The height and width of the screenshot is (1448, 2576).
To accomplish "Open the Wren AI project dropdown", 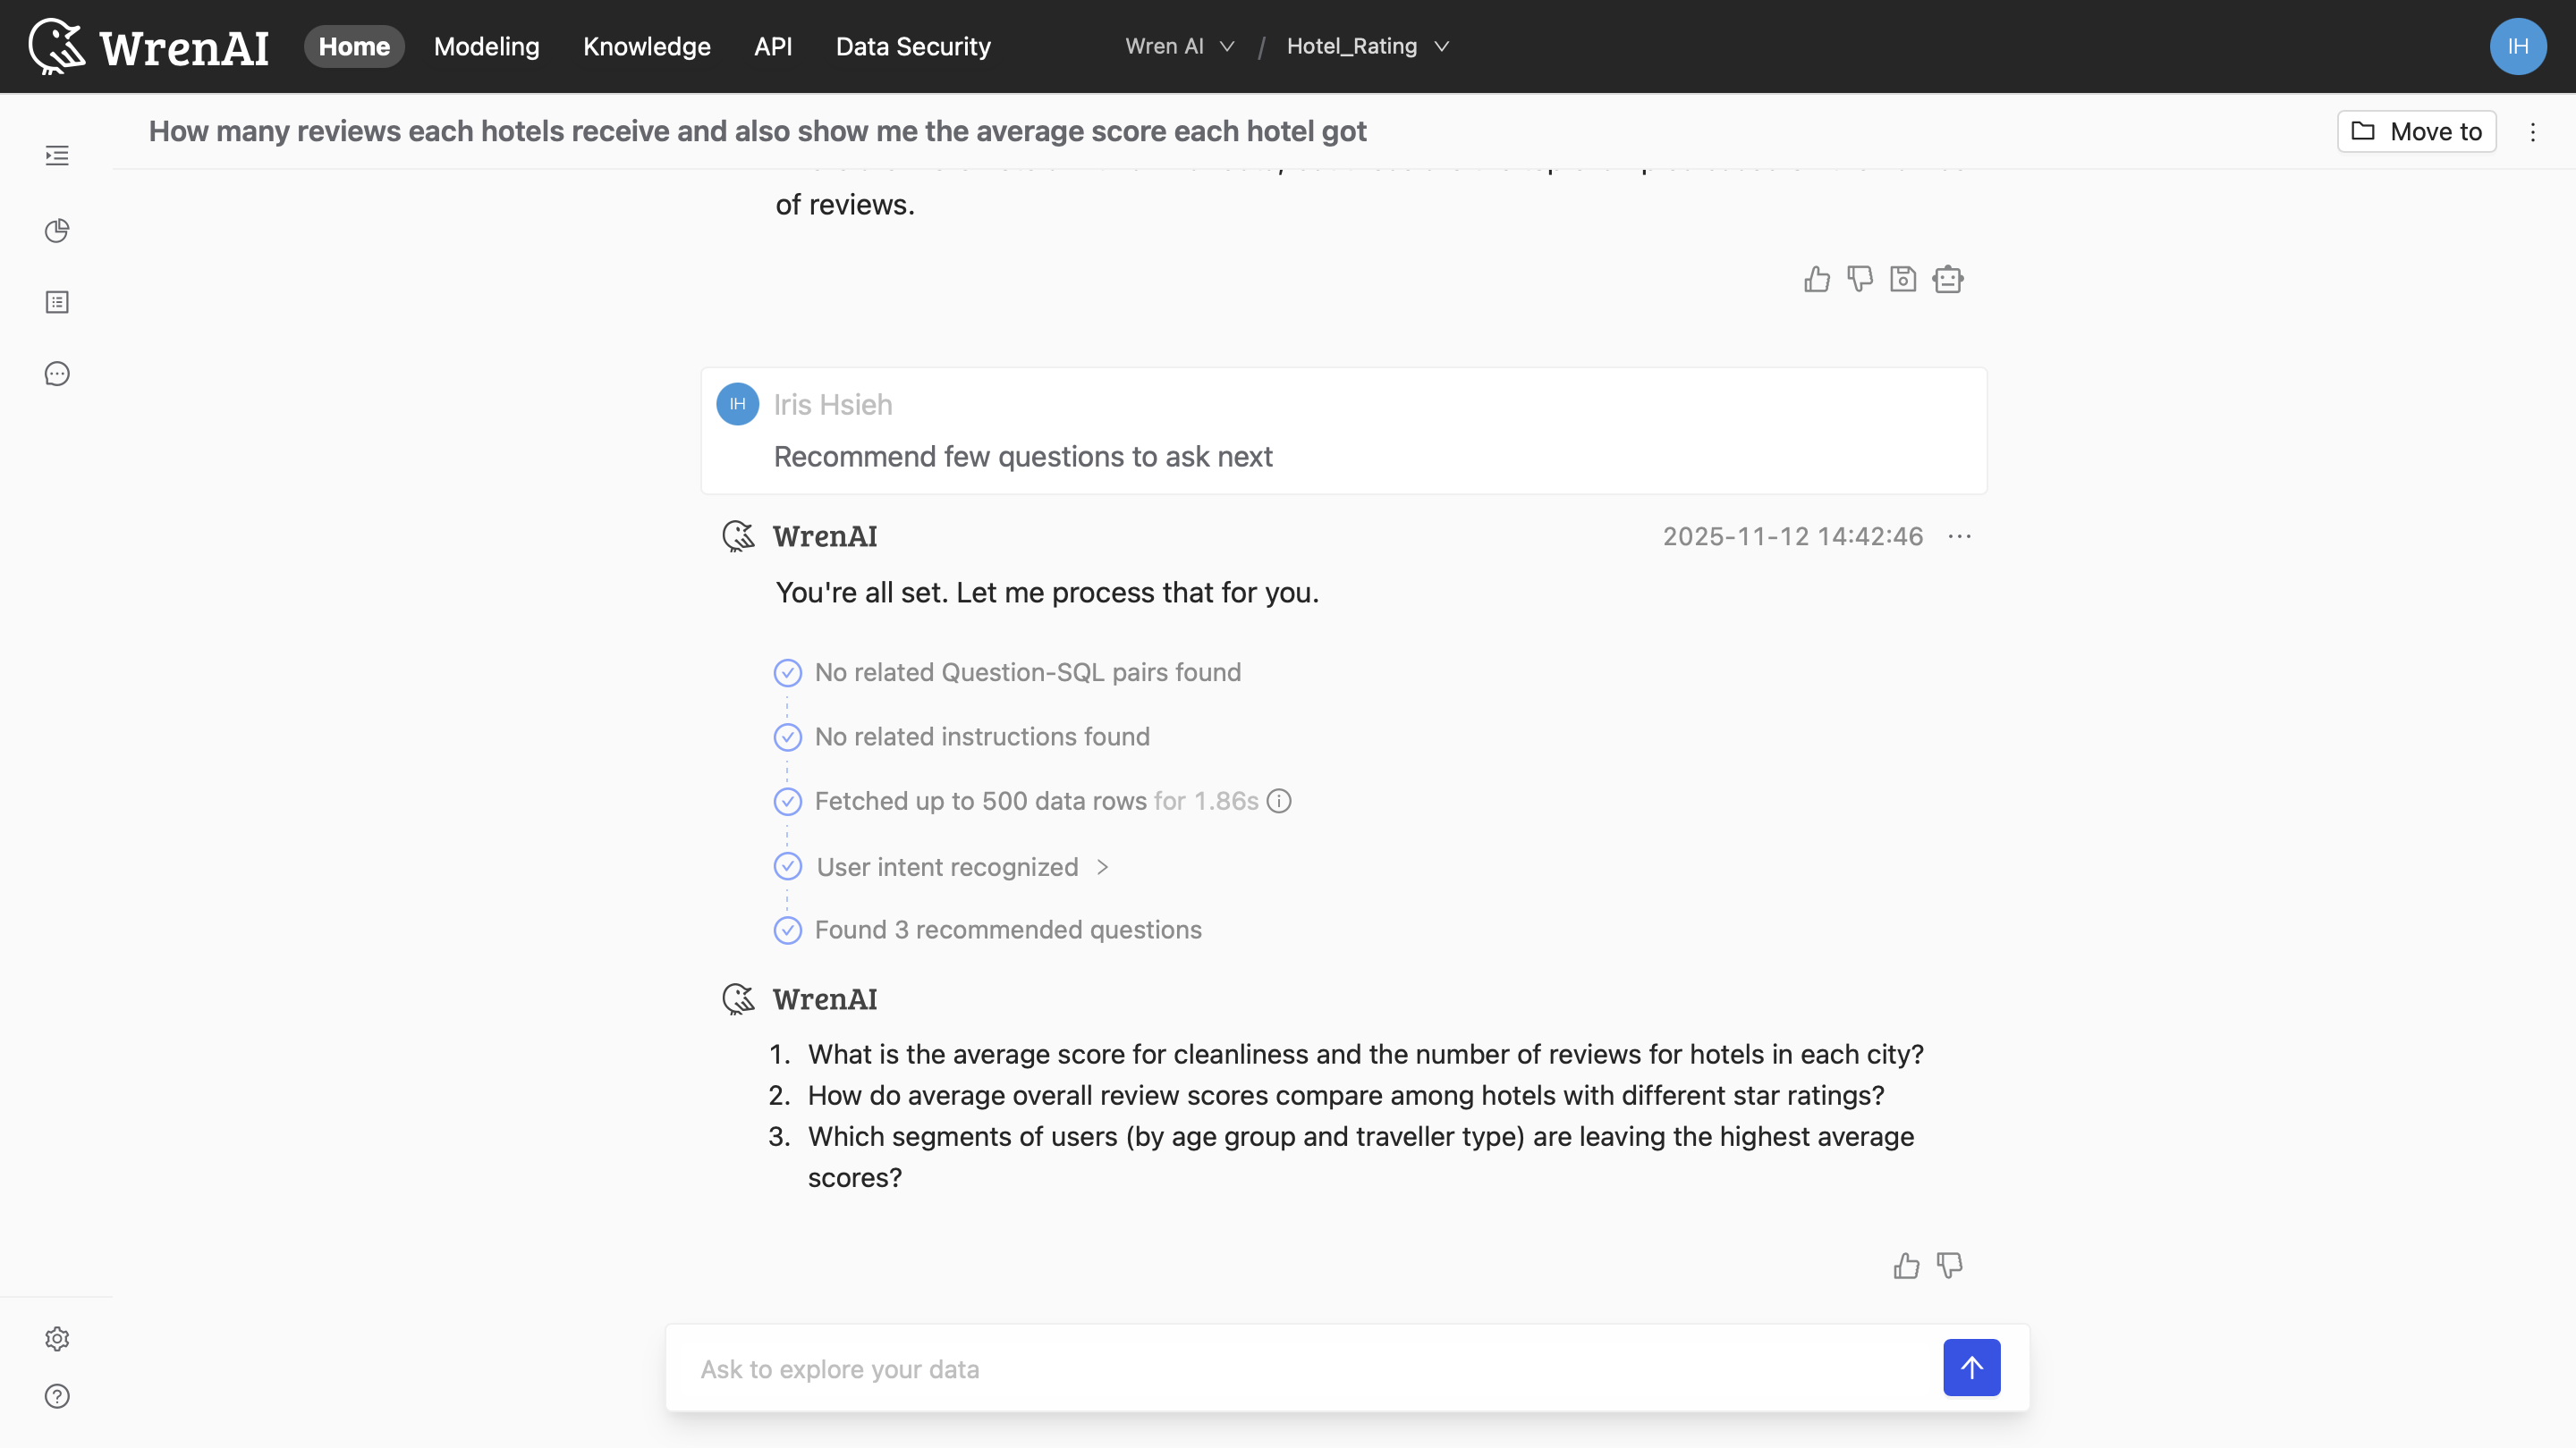I will (x=1180, y=46).
